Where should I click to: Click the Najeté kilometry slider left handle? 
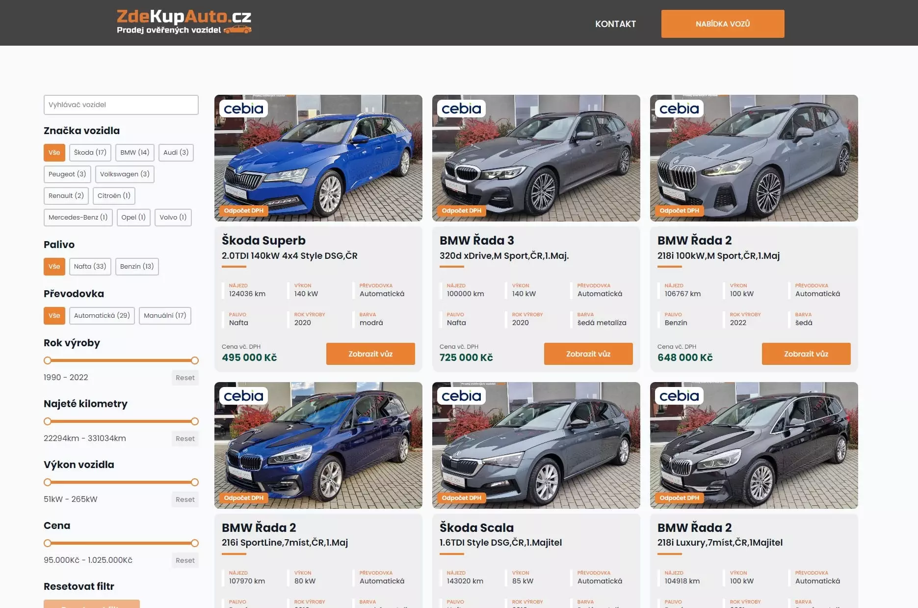pos(48,421)
